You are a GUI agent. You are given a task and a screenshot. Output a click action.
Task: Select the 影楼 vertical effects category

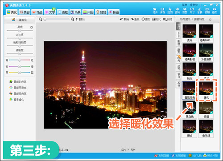tap(178, 42)
